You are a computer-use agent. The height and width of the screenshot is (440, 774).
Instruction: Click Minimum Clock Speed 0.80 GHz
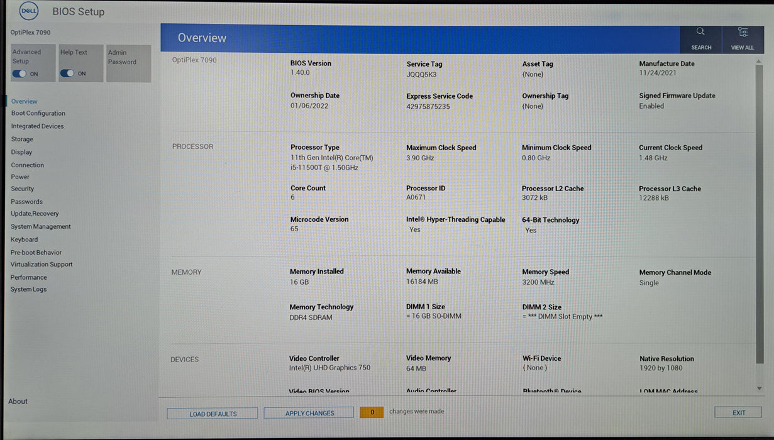[x=536, y=158]
